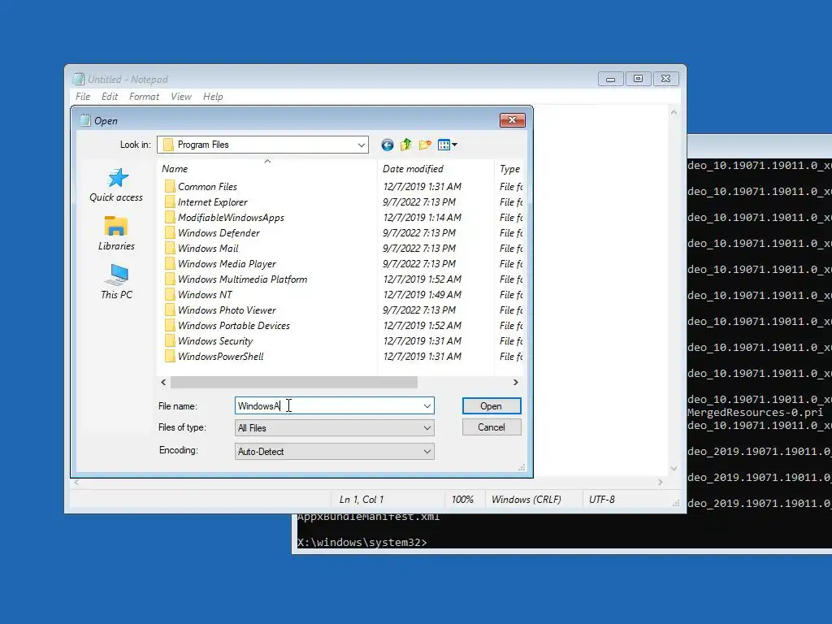Sort by the Date modified column header
The width and height of the screenshot is (832, 624).
435,169
